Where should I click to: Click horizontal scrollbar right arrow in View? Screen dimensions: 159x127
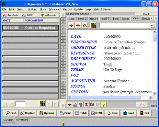(x=150, y=97)
